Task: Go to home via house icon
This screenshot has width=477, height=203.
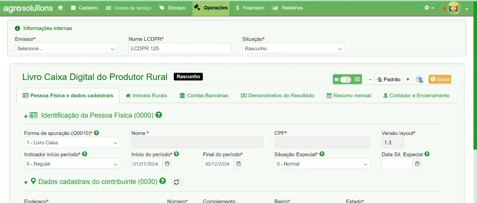Action: [x=60, y=8]
